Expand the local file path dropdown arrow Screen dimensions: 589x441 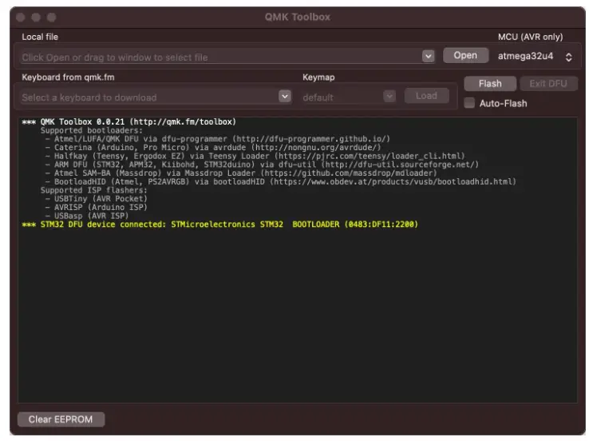(x=428, y=57)
